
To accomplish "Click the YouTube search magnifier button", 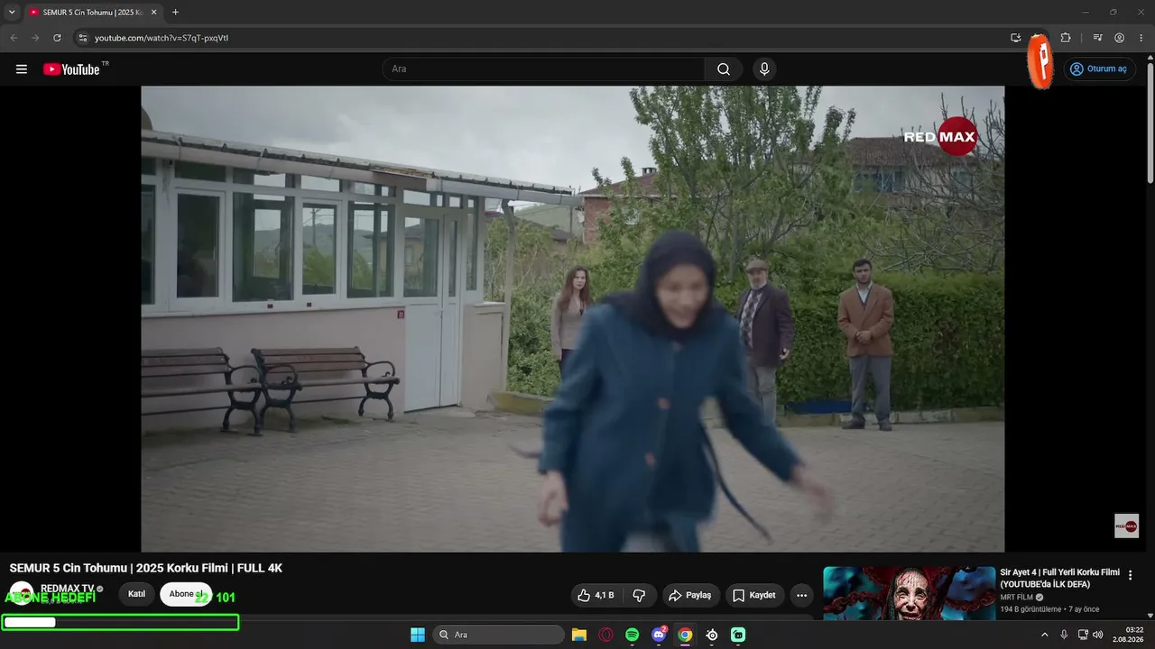I will point(724,69).
